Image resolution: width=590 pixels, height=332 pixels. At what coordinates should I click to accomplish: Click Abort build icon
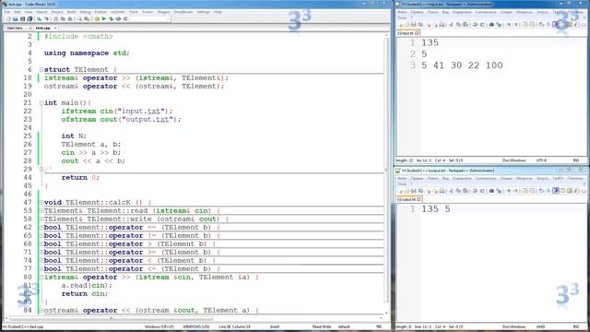(x=125, y=18)
